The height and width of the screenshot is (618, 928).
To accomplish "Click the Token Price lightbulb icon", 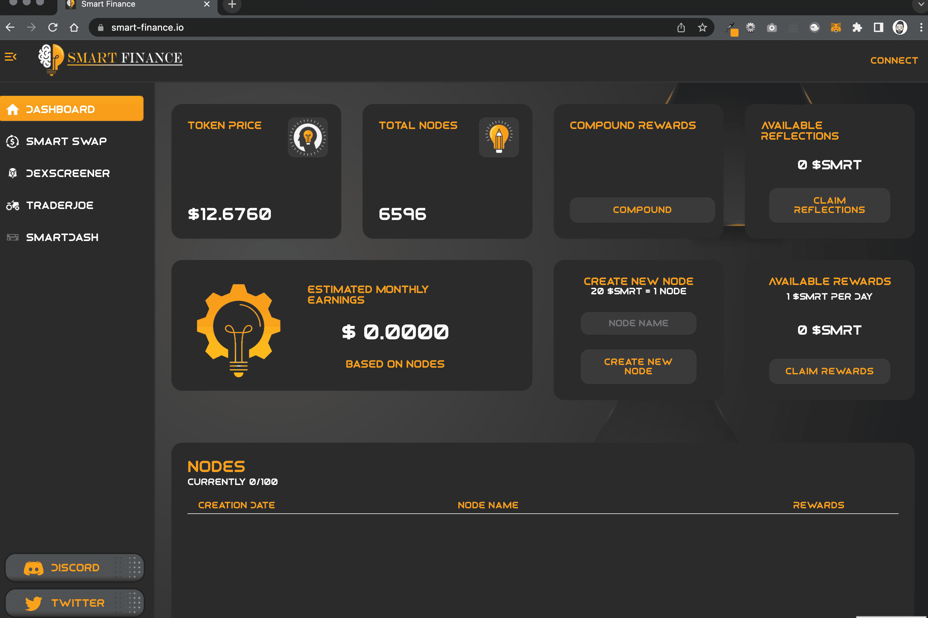I will [x=308, y=137].
